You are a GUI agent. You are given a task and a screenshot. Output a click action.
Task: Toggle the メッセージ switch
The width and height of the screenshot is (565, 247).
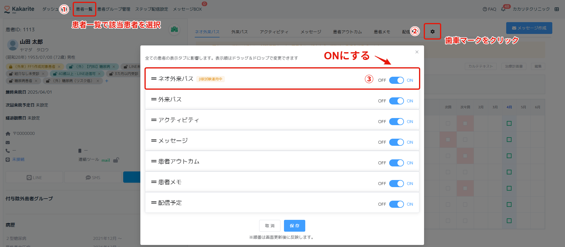tap(396, 142)
